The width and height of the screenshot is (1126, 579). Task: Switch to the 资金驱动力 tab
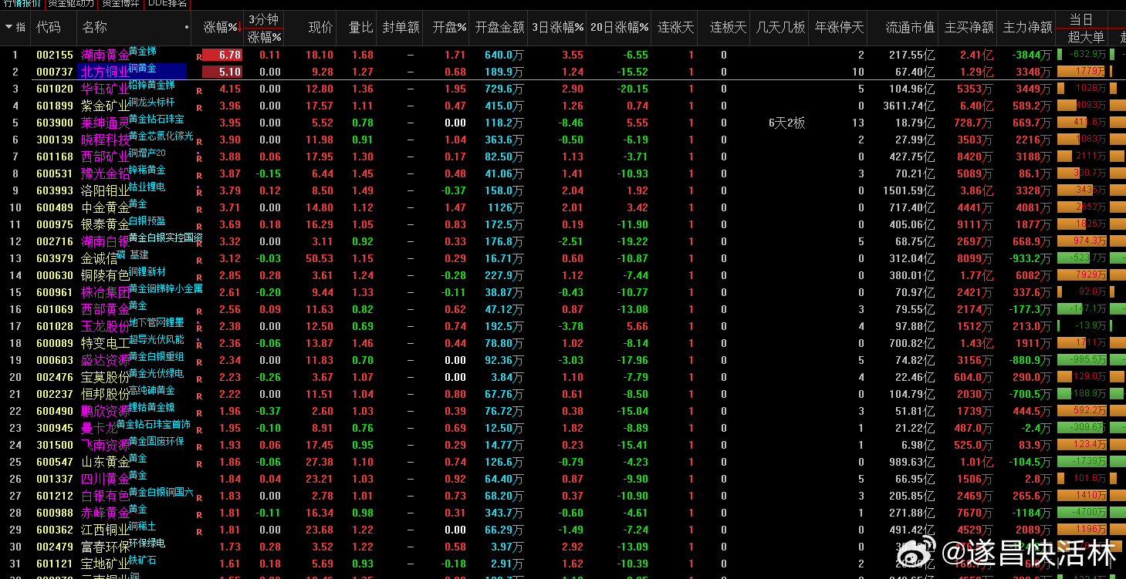tap(71, 4)
